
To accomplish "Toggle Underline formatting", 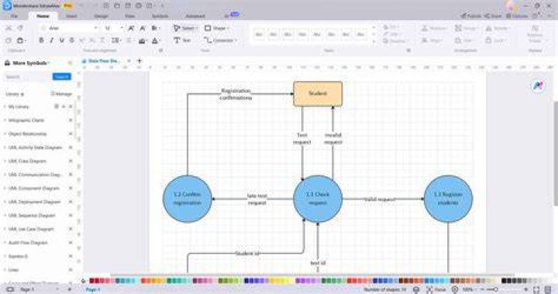I will pos(61,40).
